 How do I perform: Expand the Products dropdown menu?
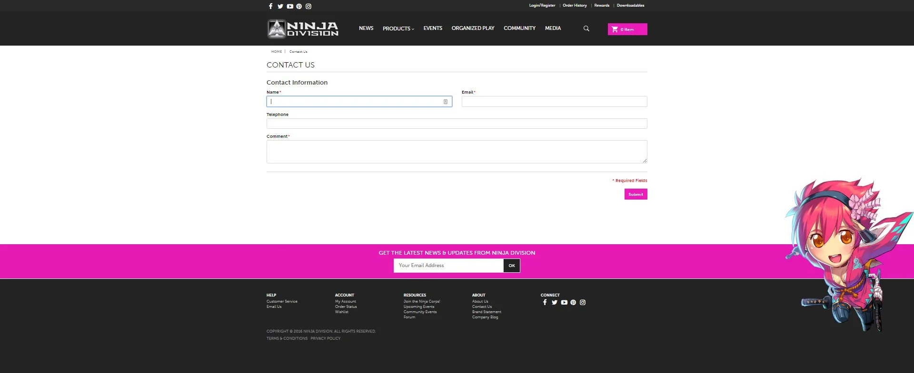point(398,29)
